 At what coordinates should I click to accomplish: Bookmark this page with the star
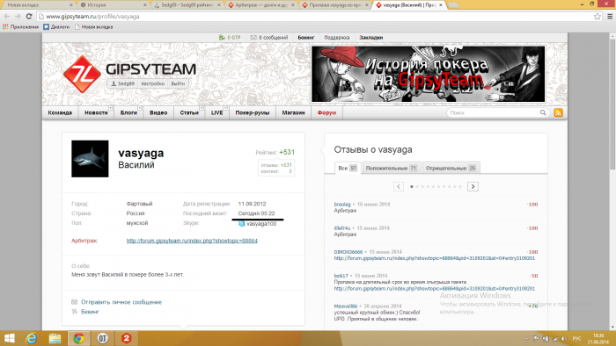click(598, 16)
